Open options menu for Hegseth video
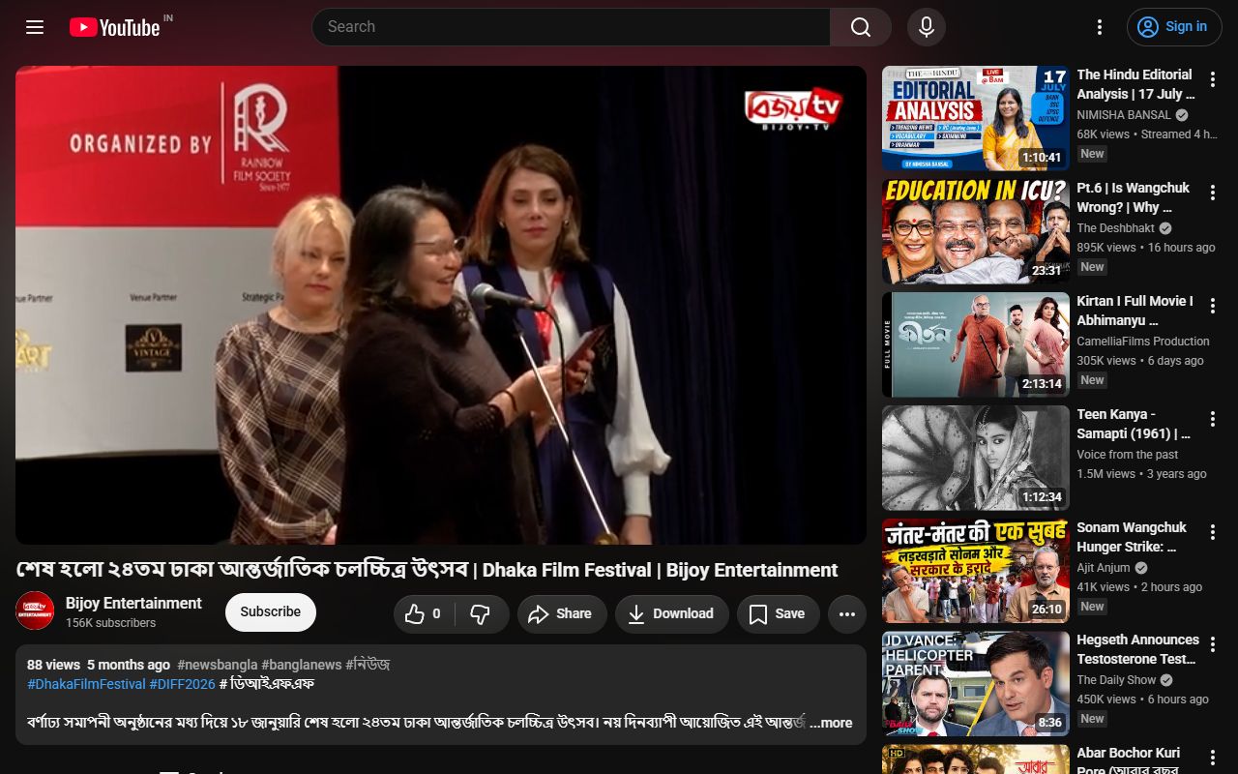1238x774 pixels. (1213, 645)
